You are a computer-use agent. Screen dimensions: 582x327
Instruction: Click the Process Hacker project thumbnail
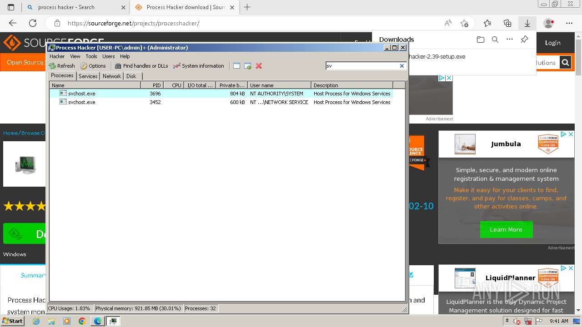pos(25,164)
